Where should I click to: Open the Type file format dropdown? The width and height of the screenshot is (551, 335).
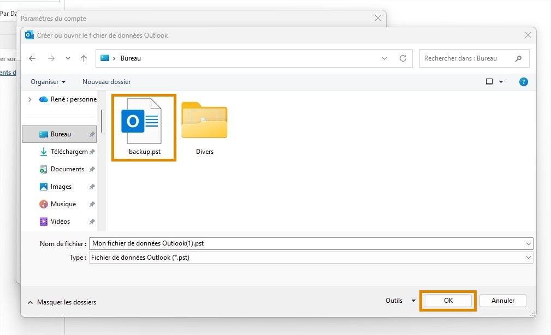(x=528, y=258)
